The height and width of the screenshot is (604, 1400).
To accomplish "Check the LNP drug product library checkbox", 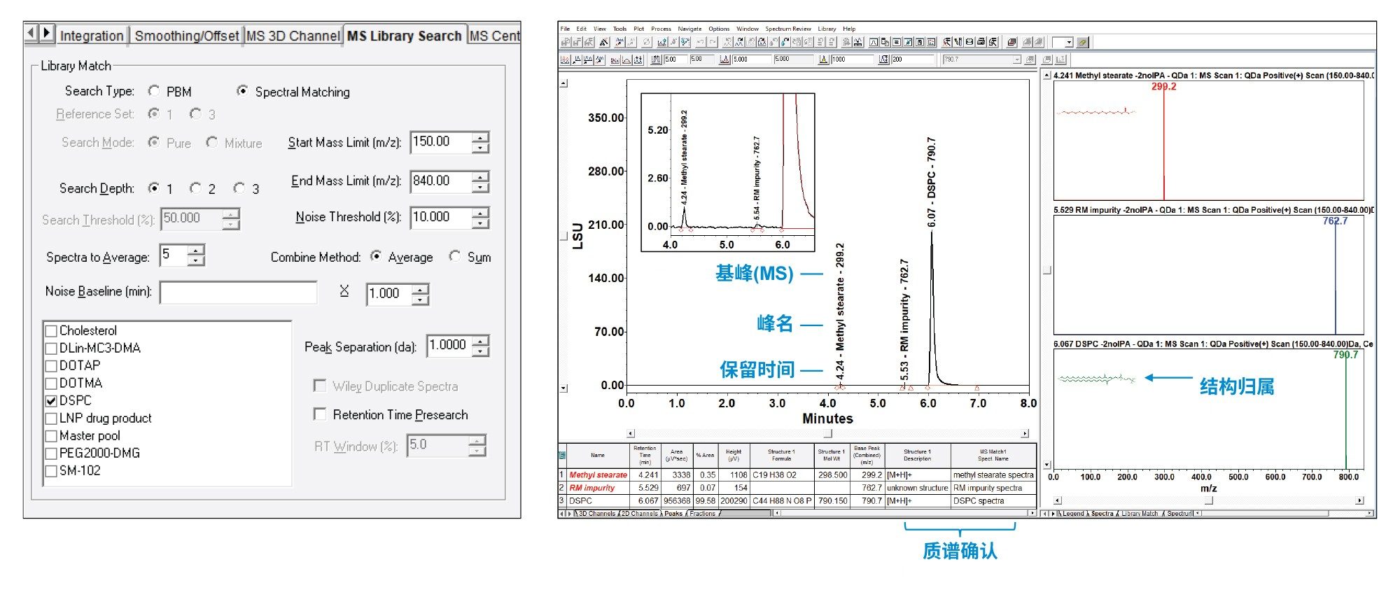I will (51, 418).
